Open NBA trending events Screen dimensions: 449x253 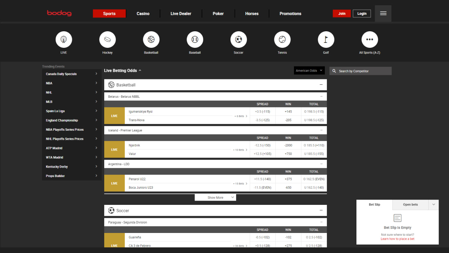coord(72,83)
